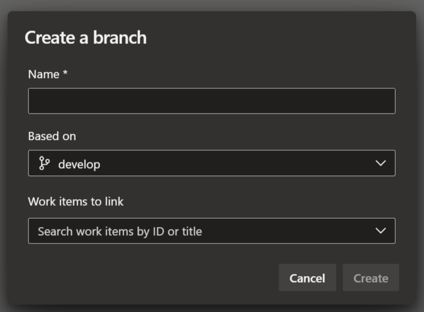Viewport: 424px width, 312px height.
Task: Expand the Based on dropdown chevron
Action: [x=380, y=163]
